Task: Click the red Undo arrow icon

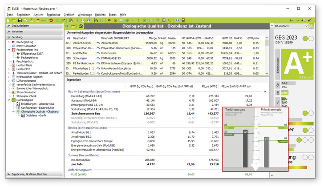Action: click(51, 20)
